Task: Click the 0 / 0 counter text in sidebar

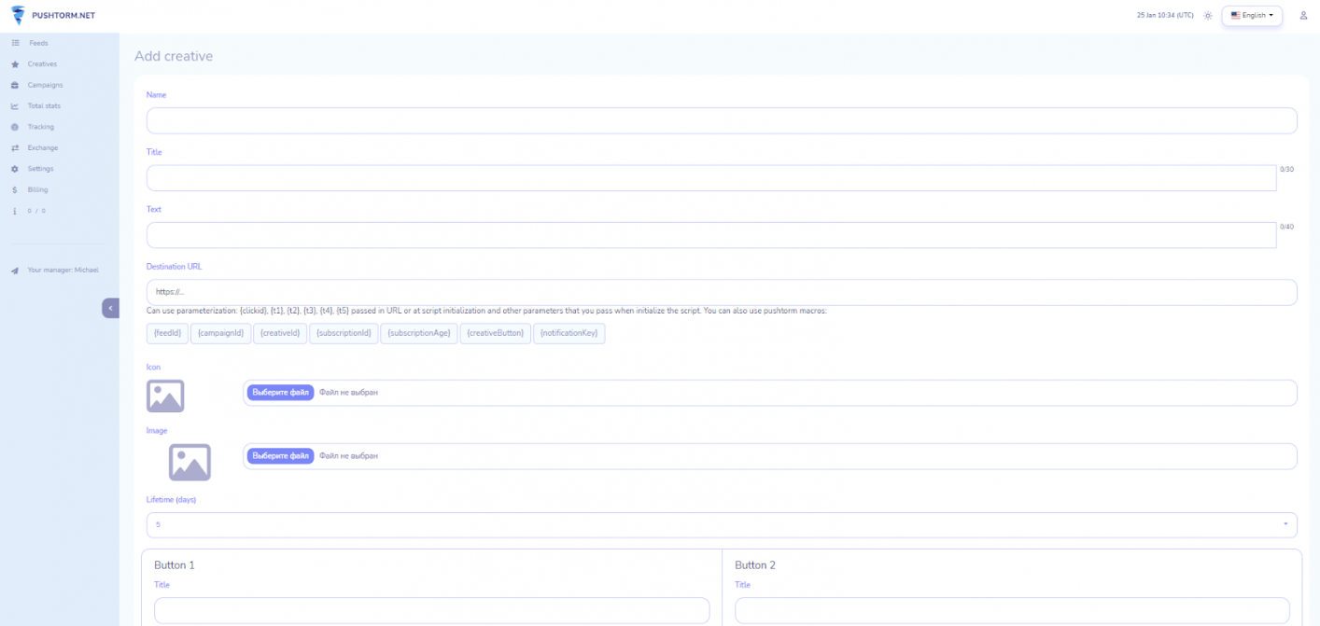Action: (36, 211)
